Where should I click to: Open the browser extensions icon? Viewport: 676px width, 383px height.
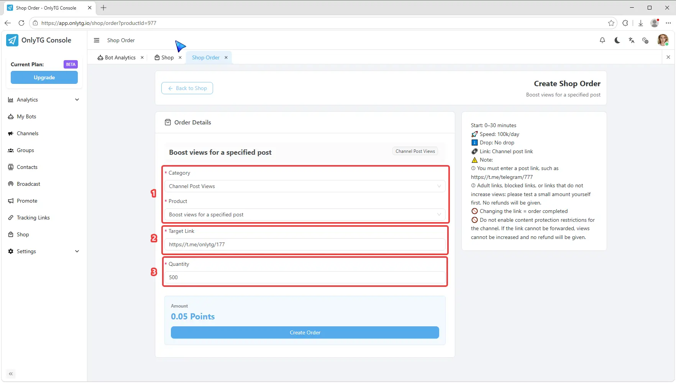pyautogui.click(x=625, y=23)
